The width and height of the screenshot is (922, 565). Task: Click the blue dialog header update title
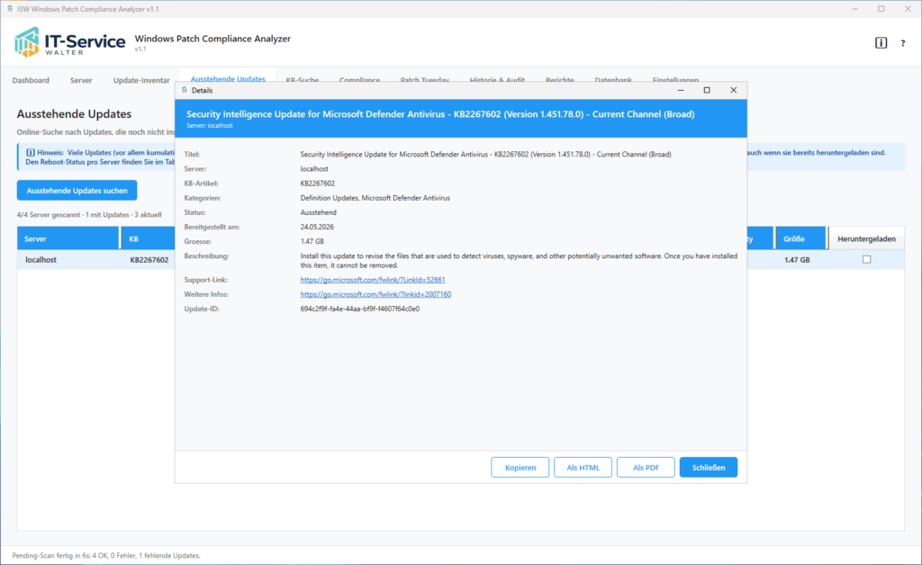point(440,114)
